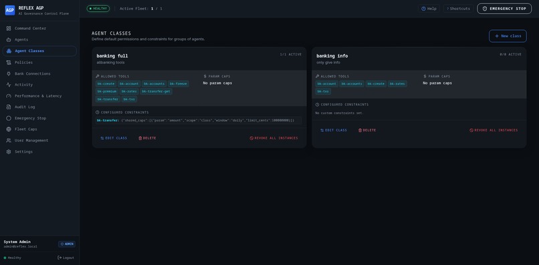Click the plus icon on New class

(497, 36)
